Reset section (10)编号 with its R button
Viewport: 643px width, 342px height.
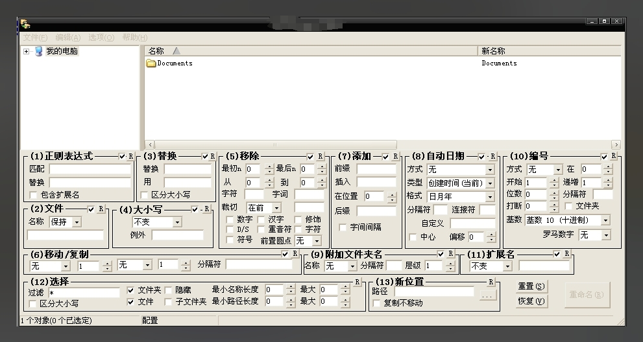[x=613, y=155]
